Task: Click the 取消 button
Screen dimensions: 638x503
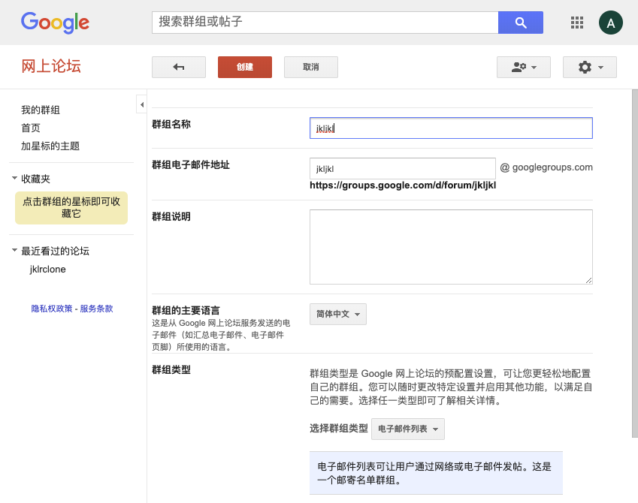Action: 311,67
